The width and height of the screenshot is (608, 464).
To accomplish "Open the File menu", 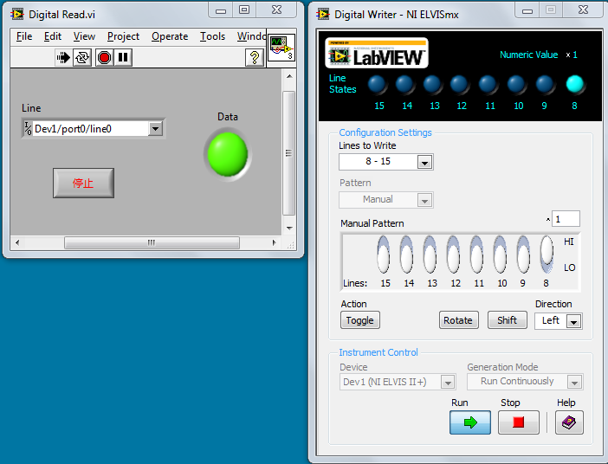I will coord(24,36).
